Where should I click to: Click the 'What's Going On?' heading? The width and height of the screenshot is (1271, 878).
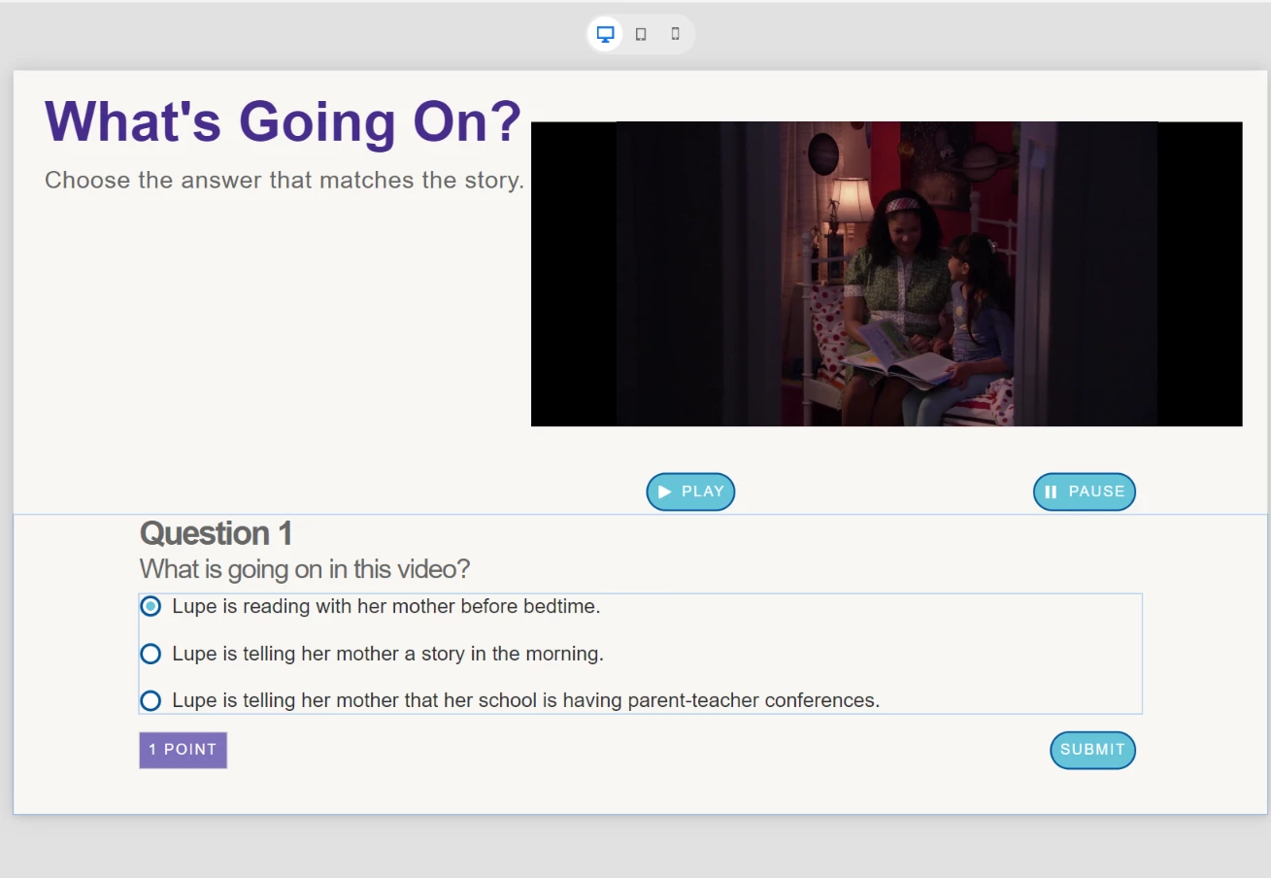(x=284, y=121)
